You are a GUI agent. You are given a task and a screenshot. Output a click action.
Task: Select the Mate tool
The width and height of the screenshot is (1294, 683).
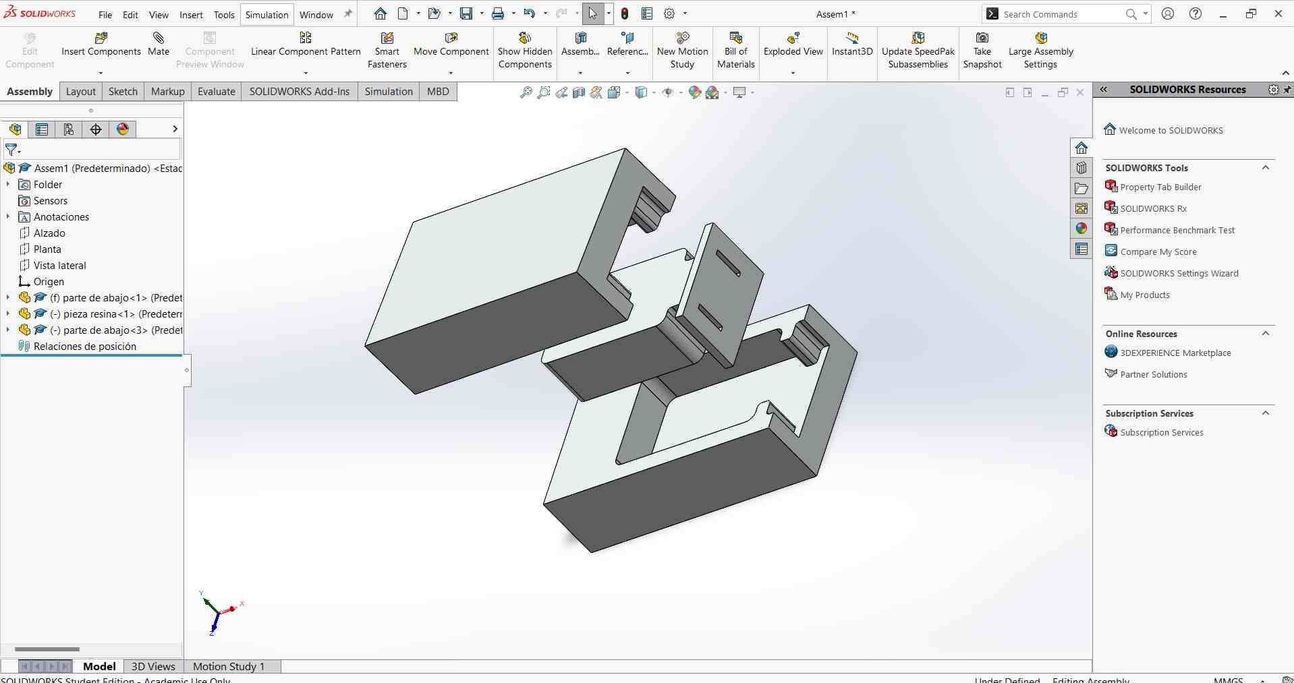click(159, 44)
